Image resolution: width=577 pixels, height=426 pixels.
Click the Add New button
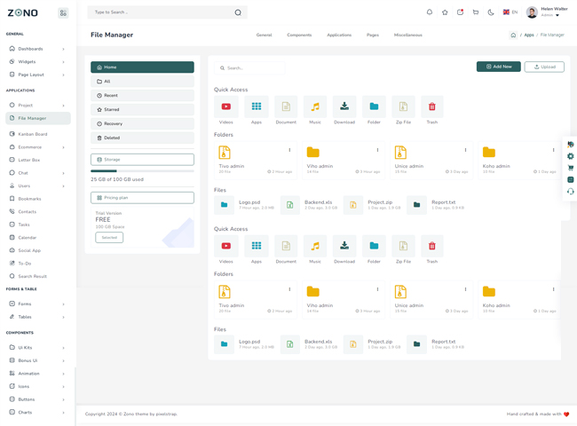(x=498, y=67)
